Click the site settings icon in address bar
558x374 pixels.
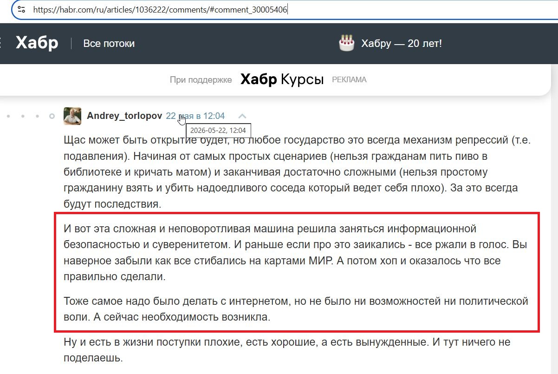pos(21,9)
